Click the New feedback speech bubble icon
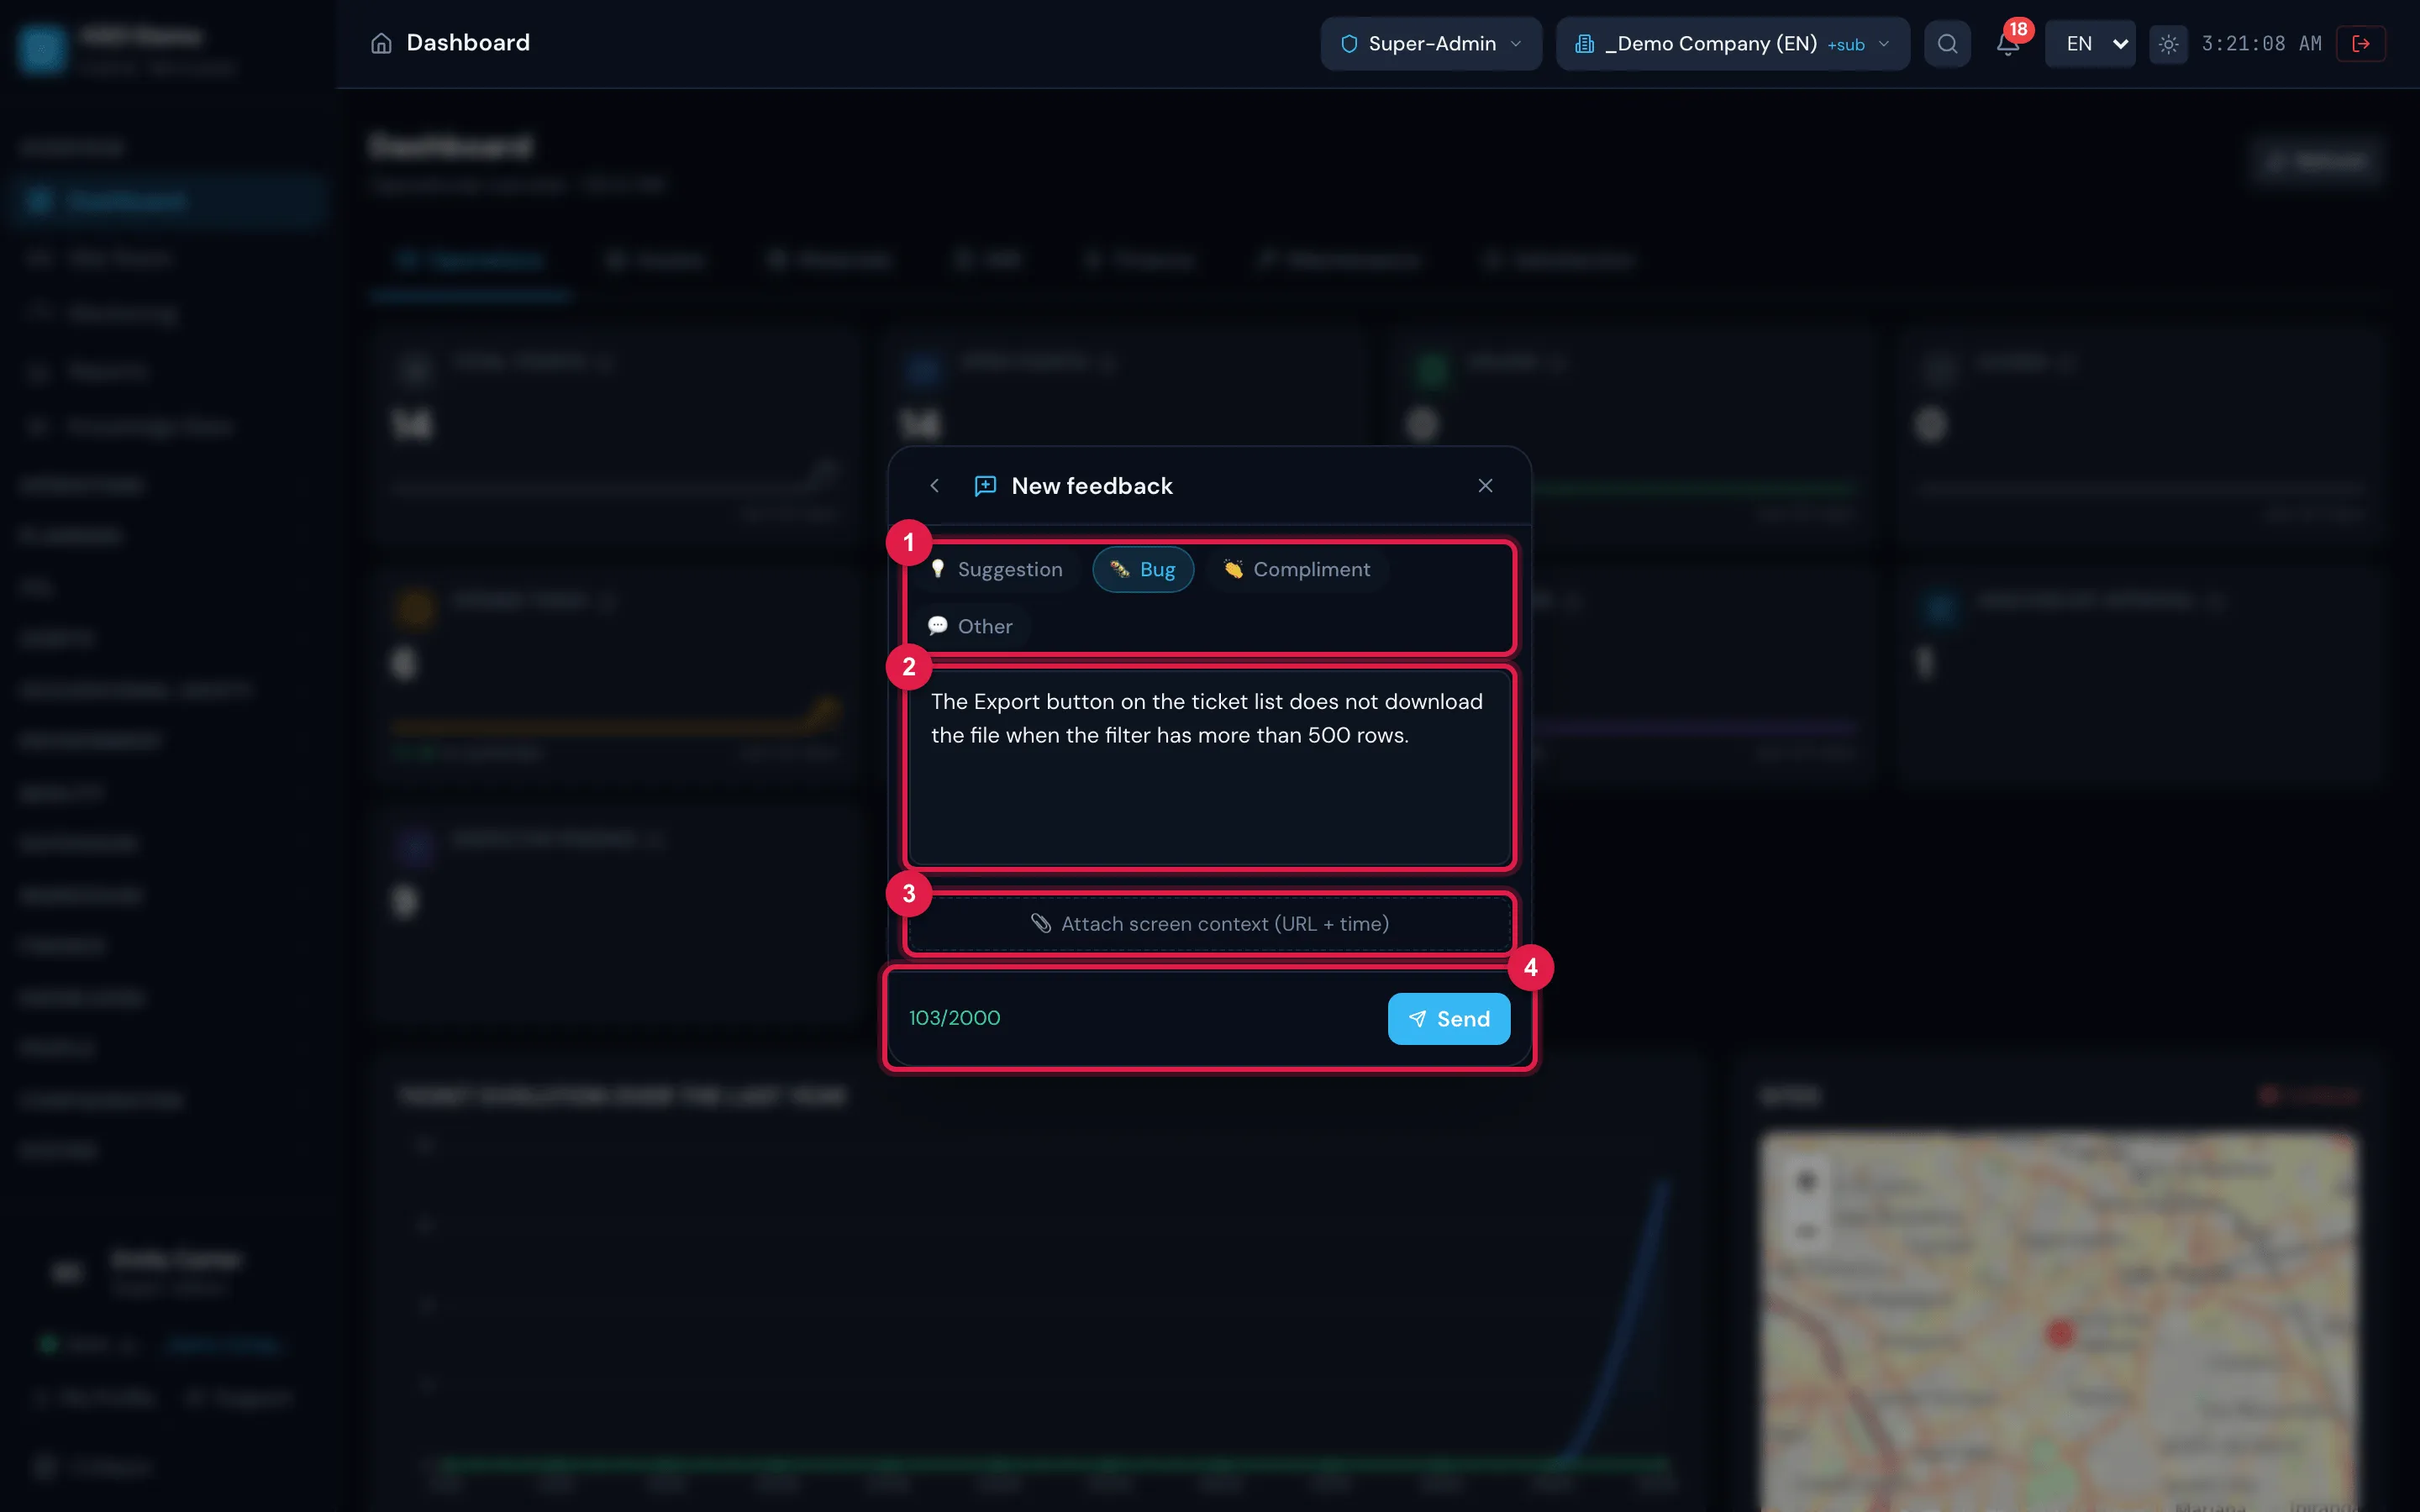This screenshot has width=2420, height=1512. (x=985, y=486)
